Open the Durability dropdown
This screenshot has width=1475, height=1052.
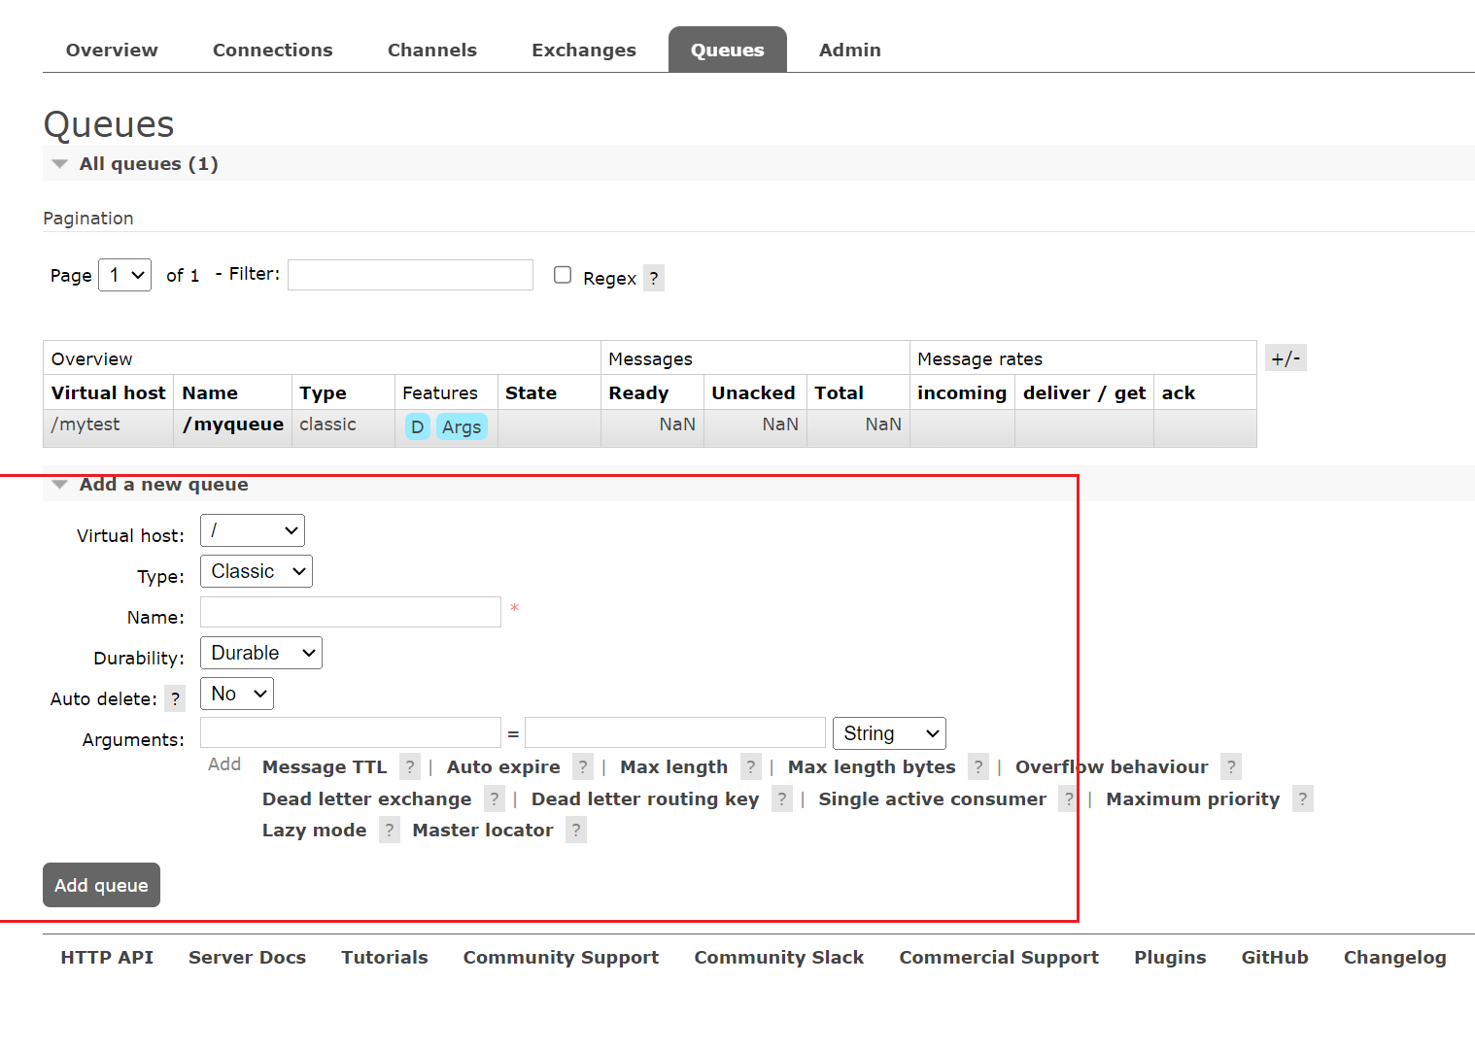click(x=261, y=653)
